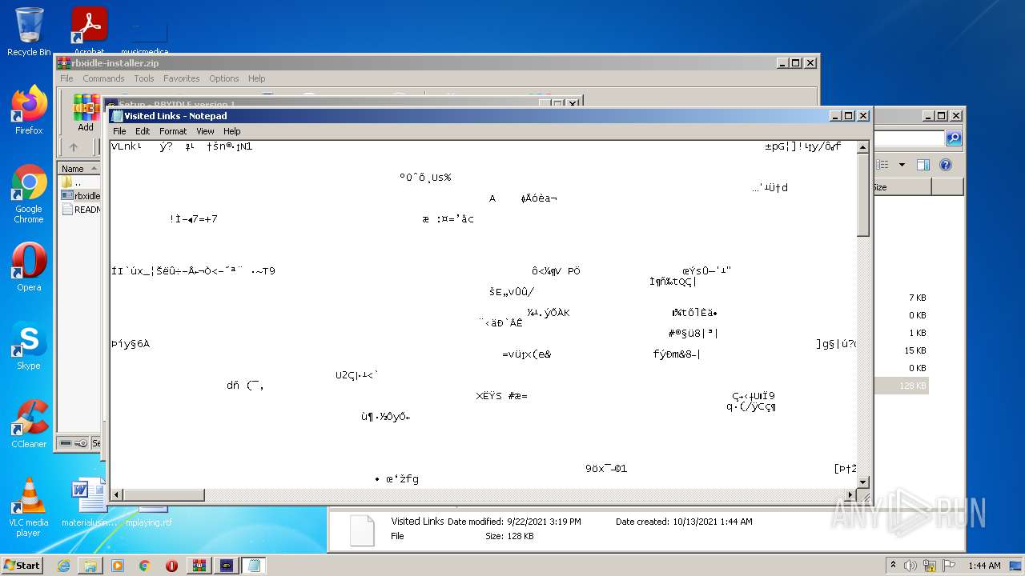Open the Skype desktop icon
Image resolution: width=1025 pixels, height=576 pixels.
[x=29, y=346]
